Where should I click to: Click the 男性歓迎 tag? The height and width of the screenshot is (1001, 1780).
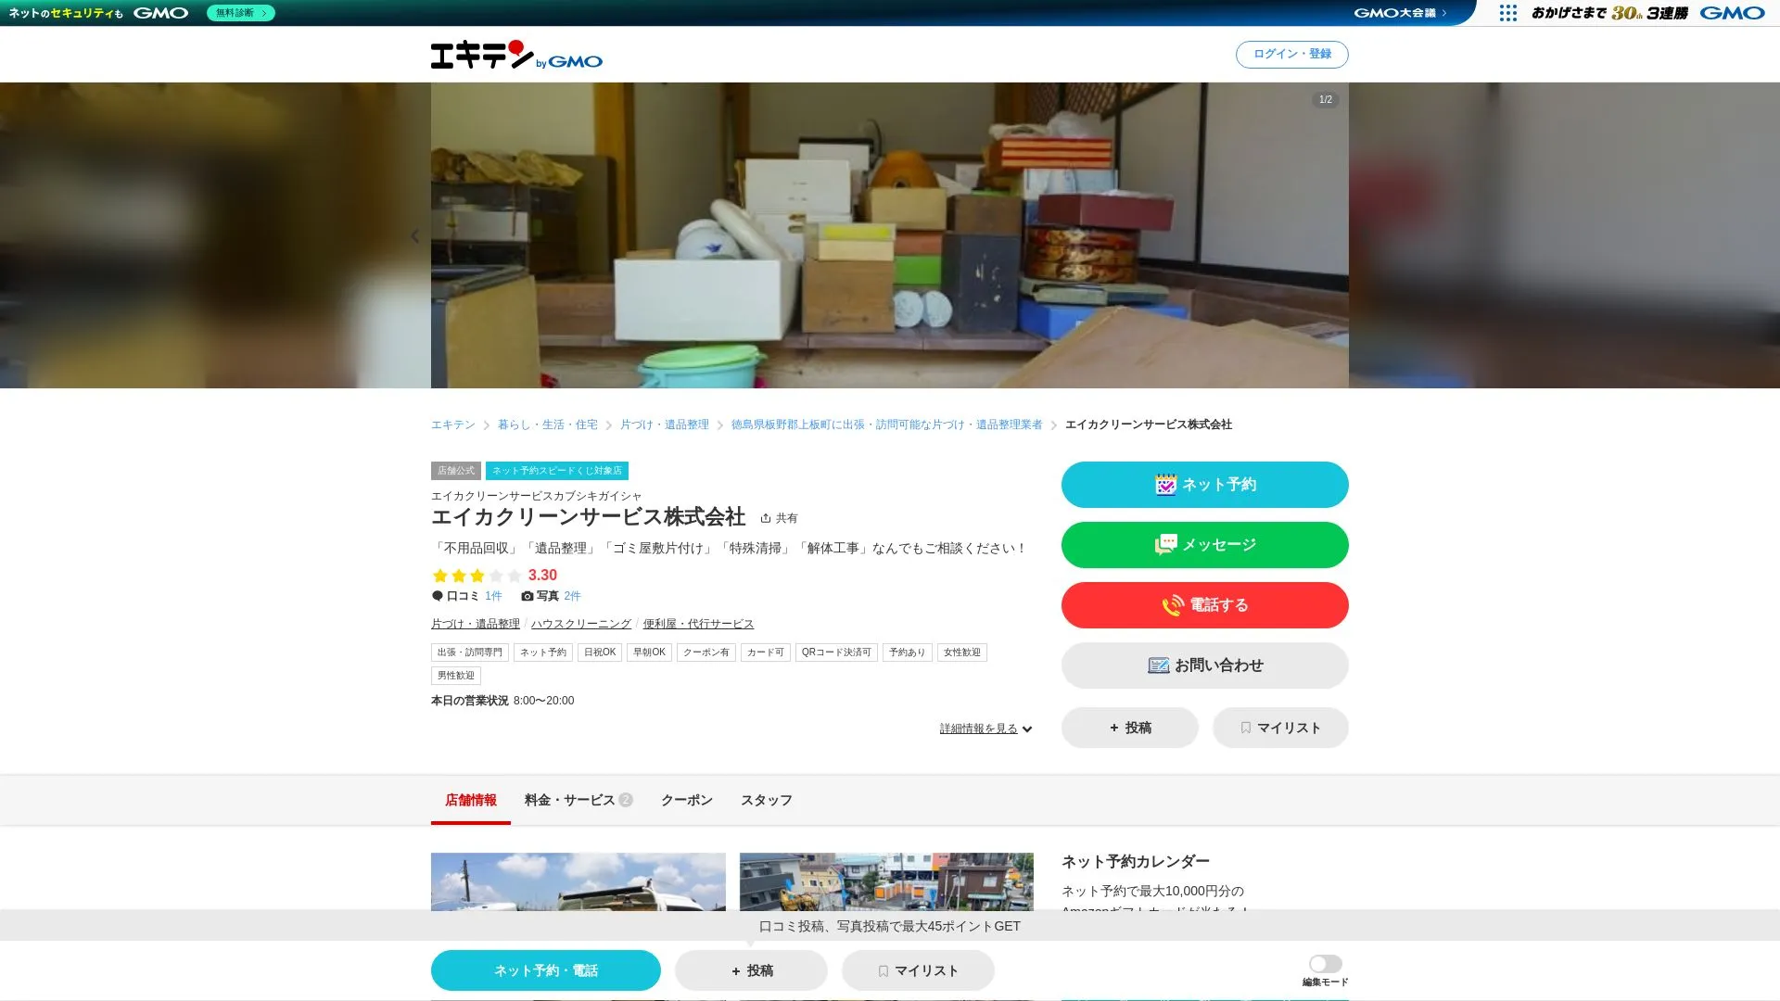(456, 676)
